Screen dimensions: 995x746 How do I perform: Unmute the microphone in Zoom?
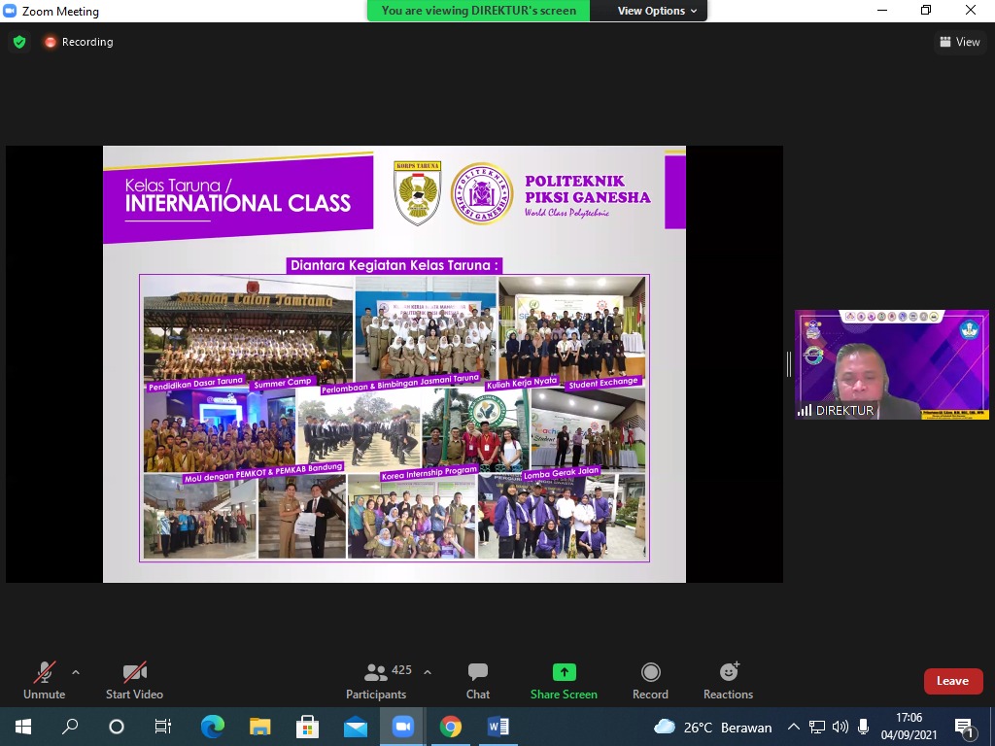(44, 681)
